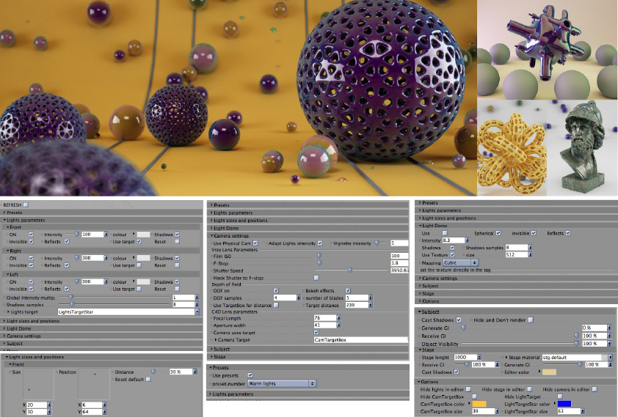
Task: Enable DOF on checkbox
Action: click(276, 290)
